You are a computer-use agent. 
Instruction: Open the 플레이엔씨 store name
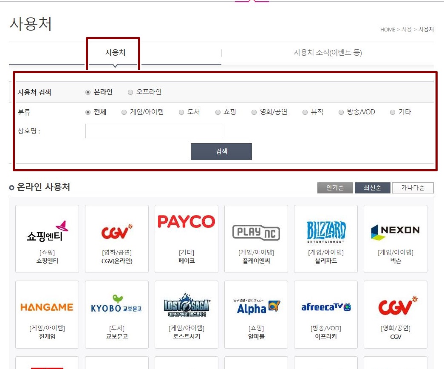[x=256, y=261]
